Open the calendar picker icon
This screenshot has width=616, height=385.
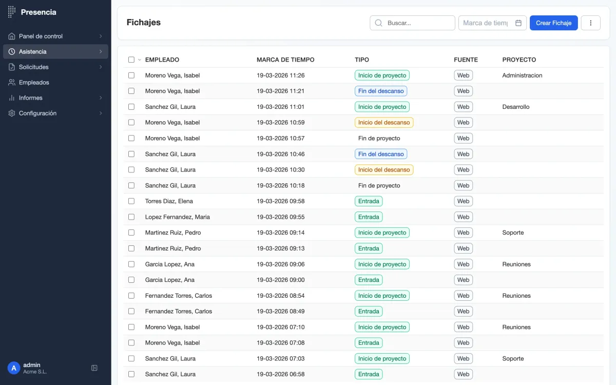518,23
